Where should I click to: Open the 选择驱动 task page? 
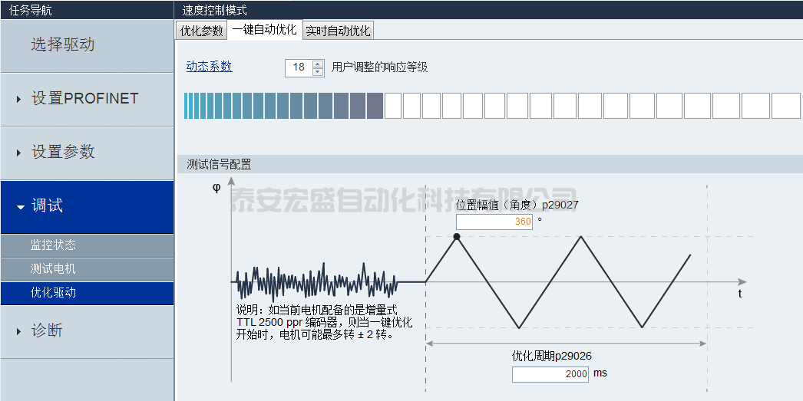pyautogui.click(x=86, y=44)
